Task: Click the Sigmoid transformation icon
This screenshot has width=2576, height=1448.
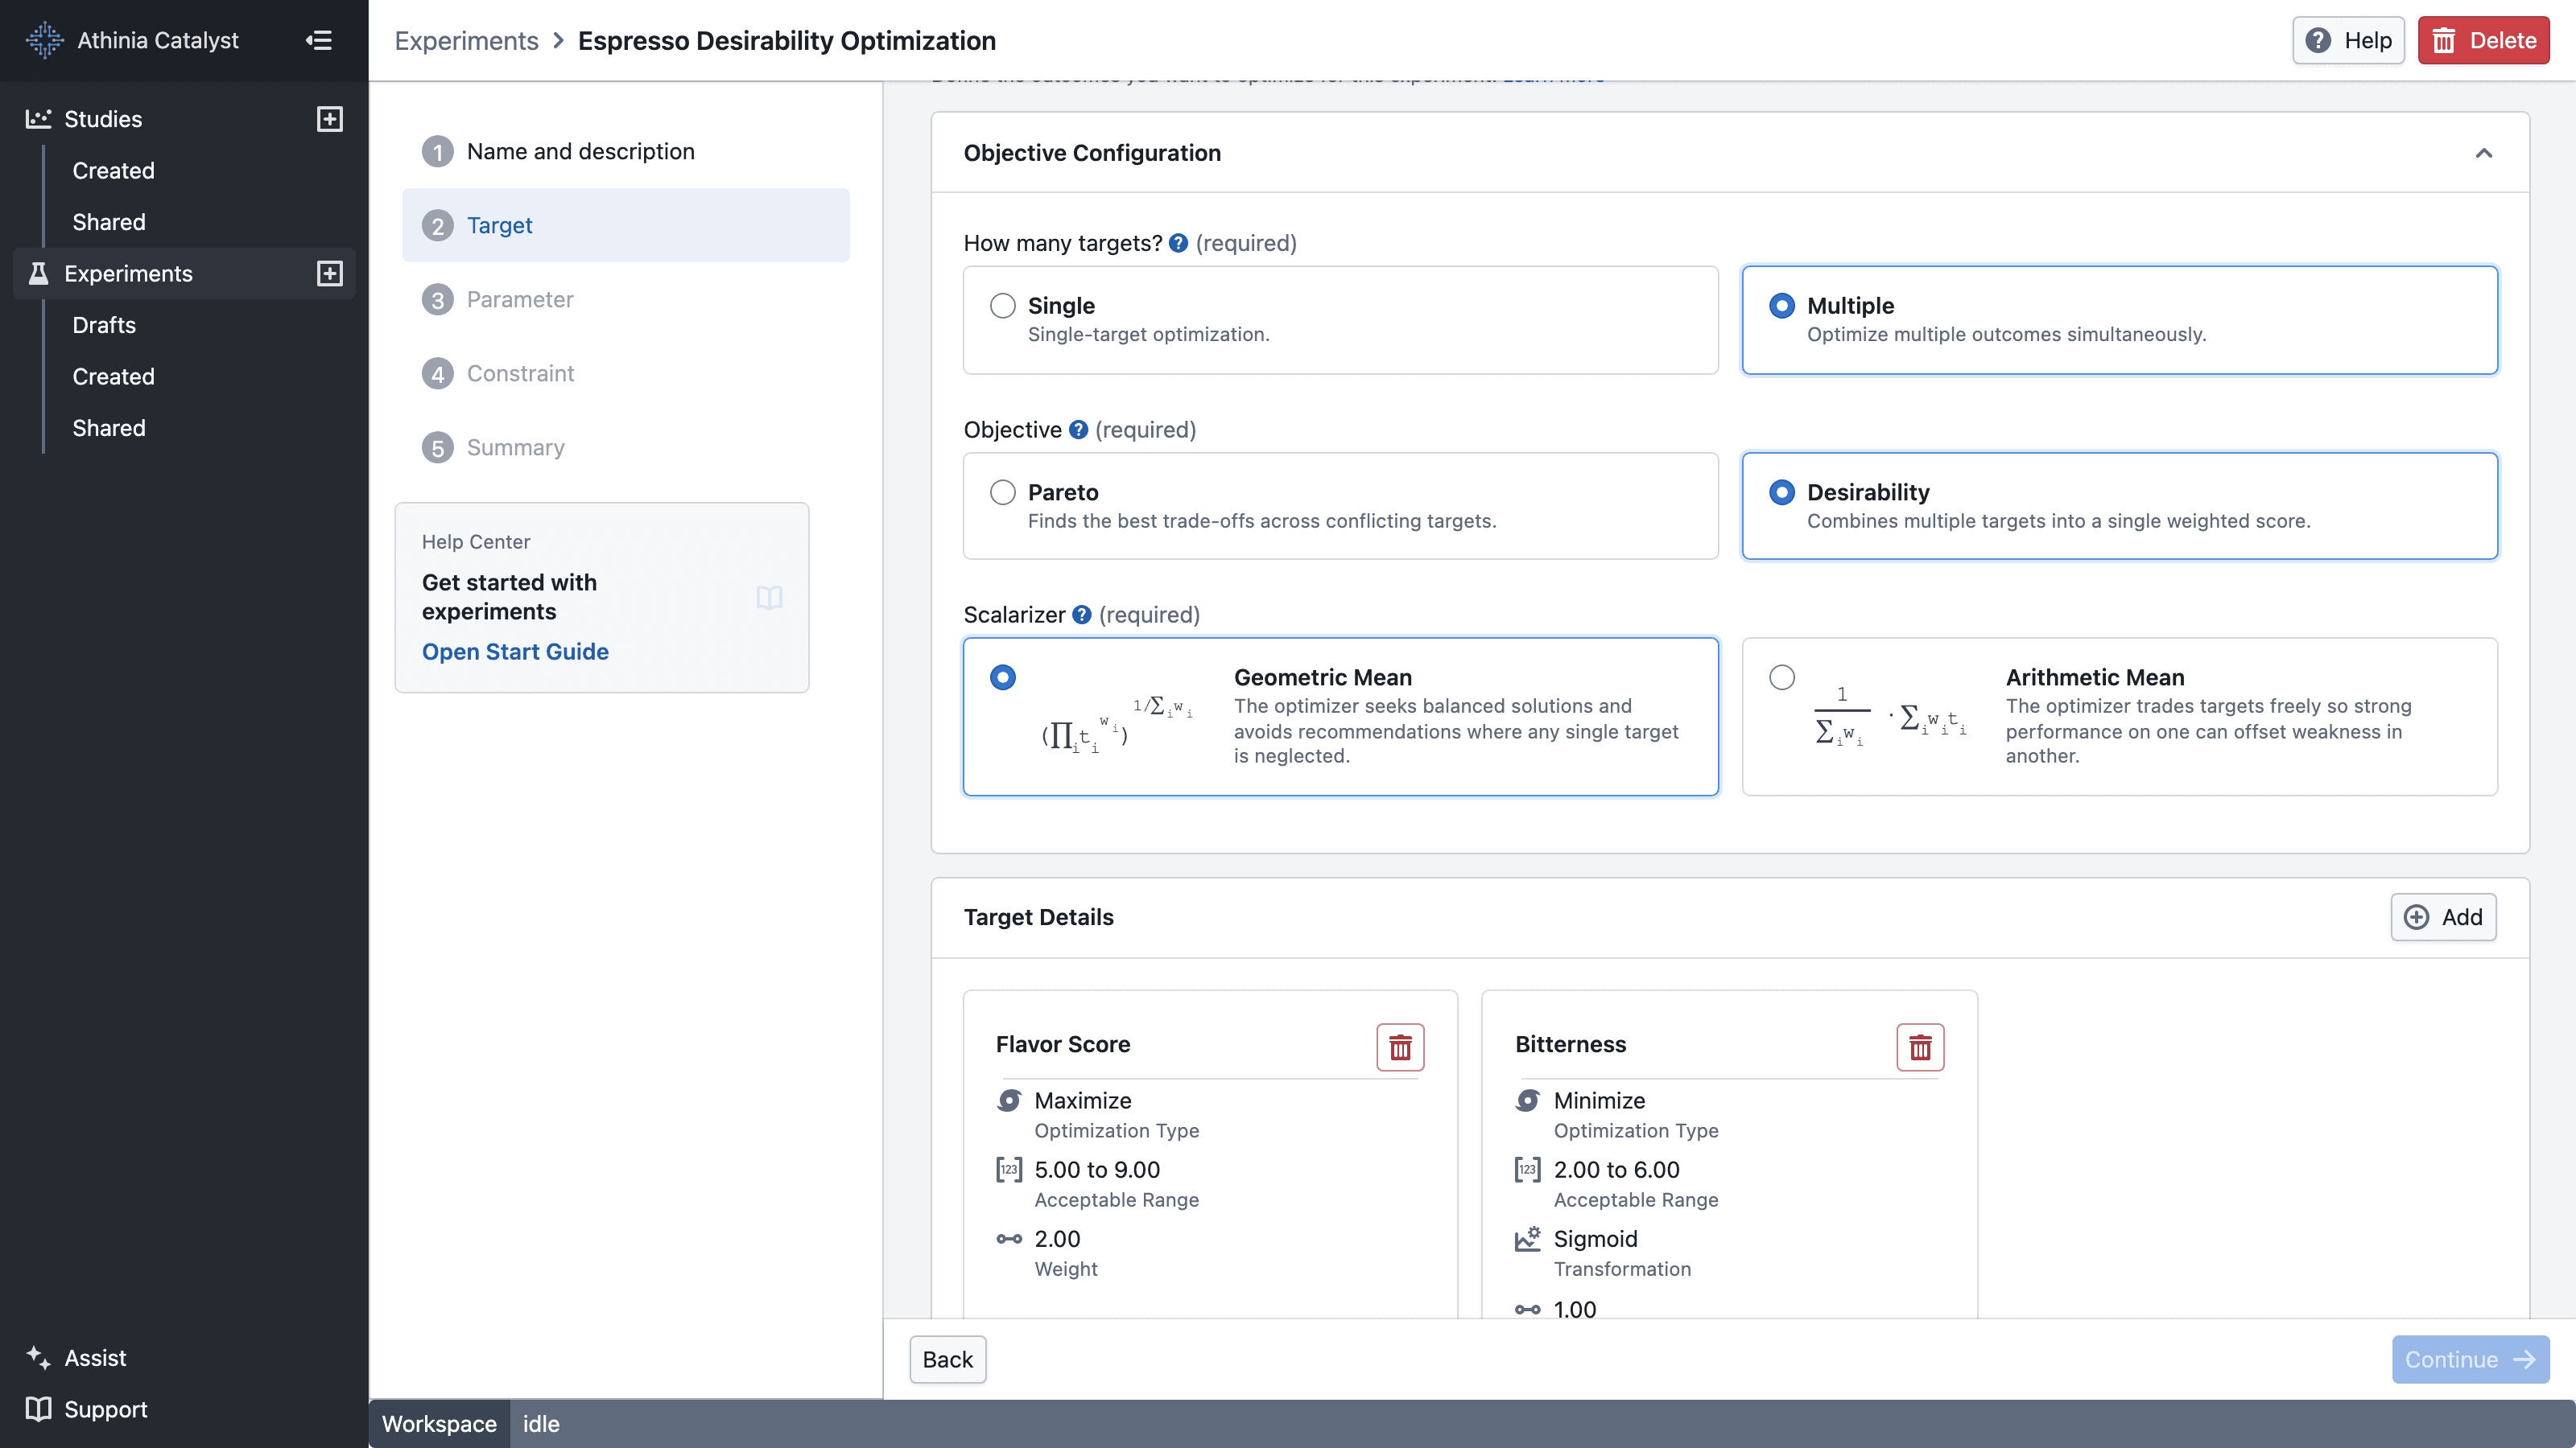Action: (1528, 1239)
